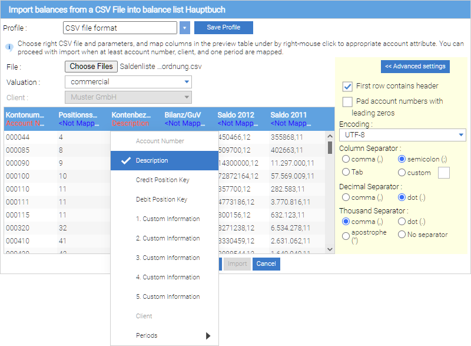The height and width of the screenshot is (346, 471).
Task: Pick Debit Position Key in menu
Action: click(161, 199)
